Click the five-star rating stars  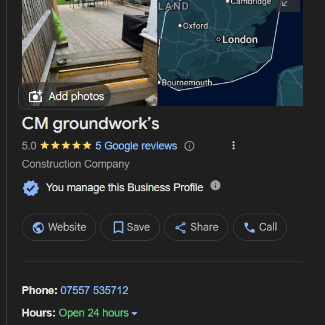tap(66, 145)
